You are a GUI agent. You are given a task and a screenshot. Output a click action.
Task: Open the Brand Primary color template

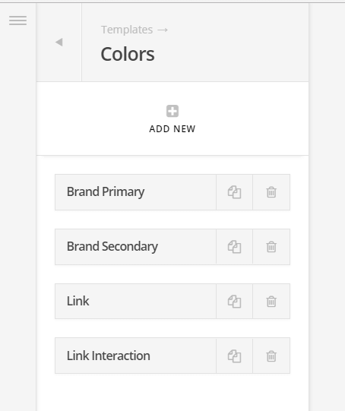coord(135,192)
